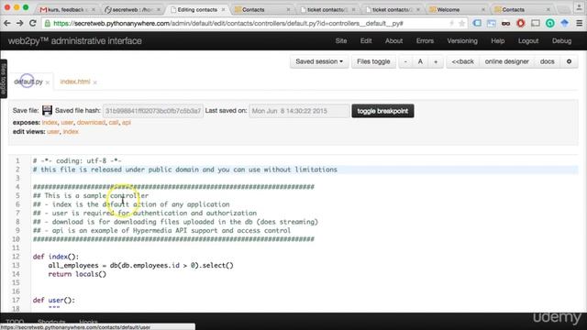587x330 pixels.
Task: Open the Help menu item
Action: 497,40
